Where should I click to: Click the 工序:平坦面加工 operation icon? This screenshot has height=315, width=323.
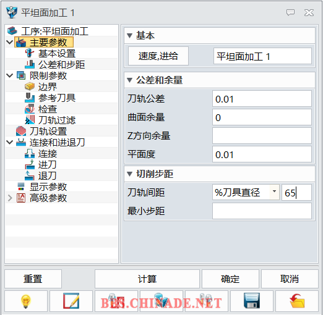pos(12,31)
